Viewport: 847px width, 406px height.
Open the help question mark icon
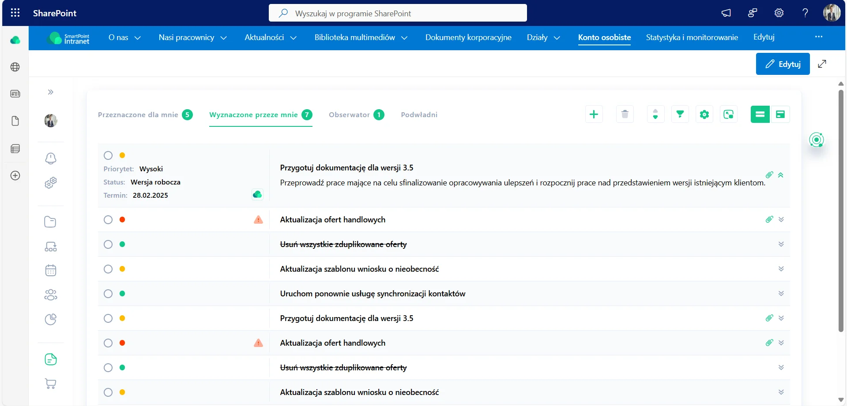(805, 13)
